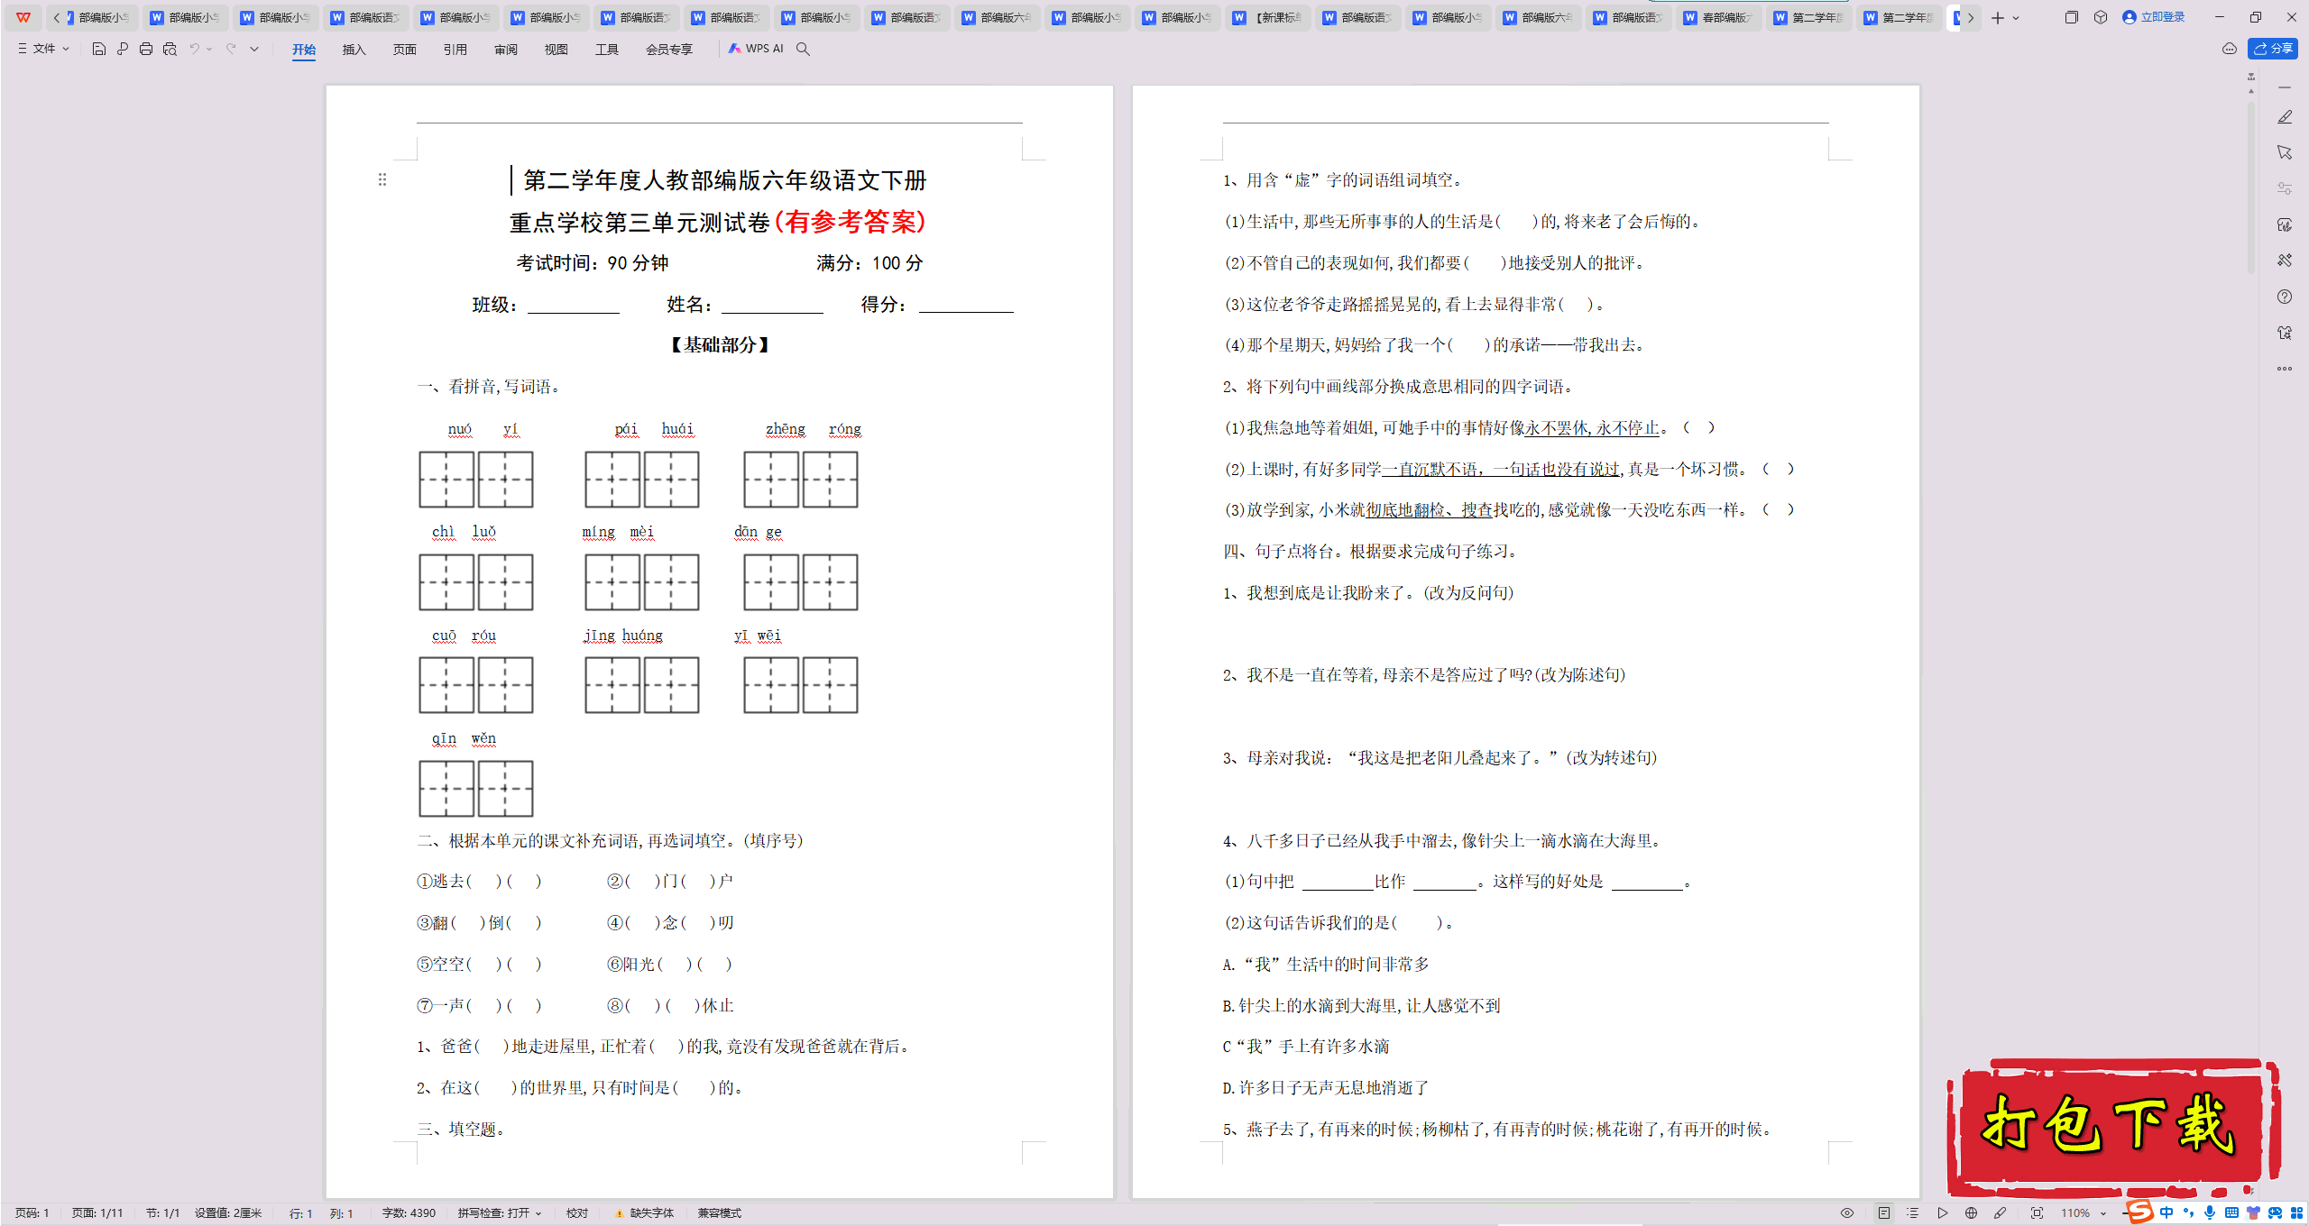The width and height of the screenshot is (2309, 1226).
Task: Click the fit page zoom icon in status bar
Action: click(x=2038, y=1213)
